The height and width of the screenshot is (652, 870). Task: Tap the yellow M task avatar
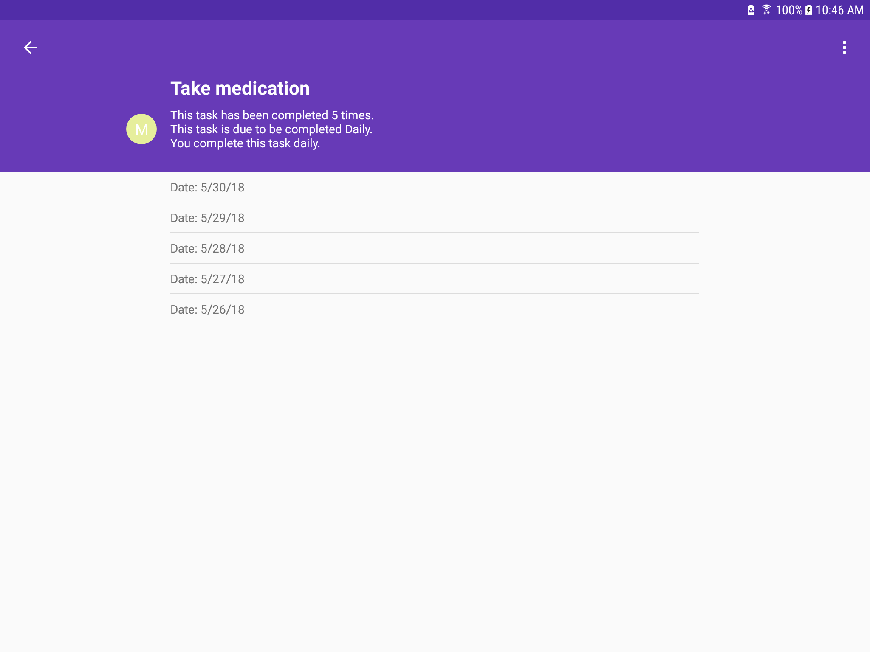(141, 129)
